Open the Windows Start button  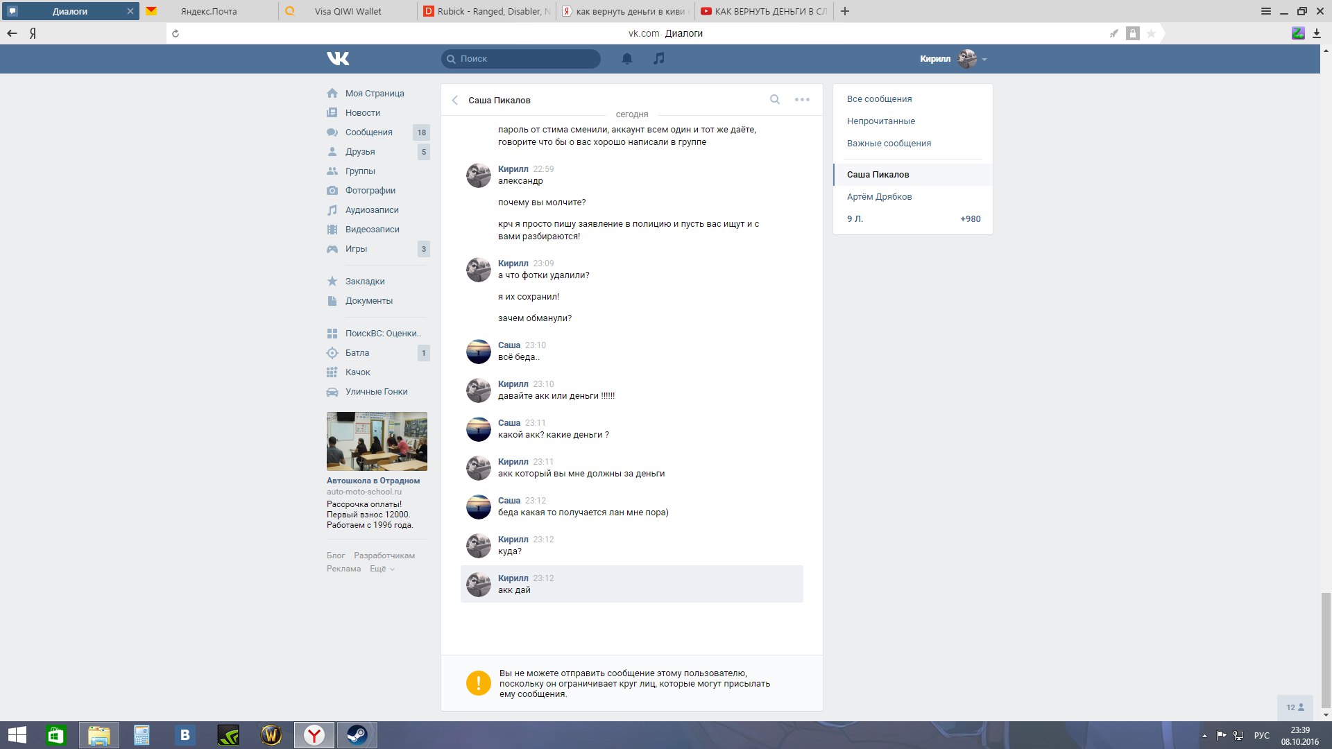point(17,735)
